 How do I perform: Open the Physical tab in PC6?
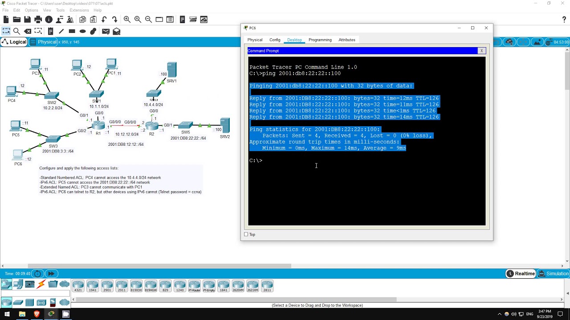pyautogui.click(x=255, y=40)
